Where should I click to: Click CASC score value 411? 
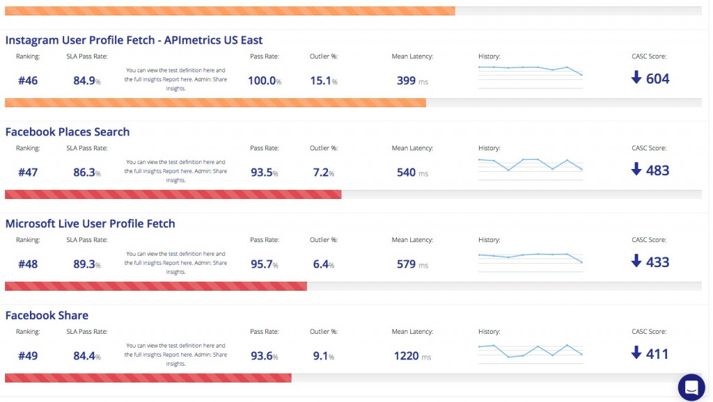point(657,354)
